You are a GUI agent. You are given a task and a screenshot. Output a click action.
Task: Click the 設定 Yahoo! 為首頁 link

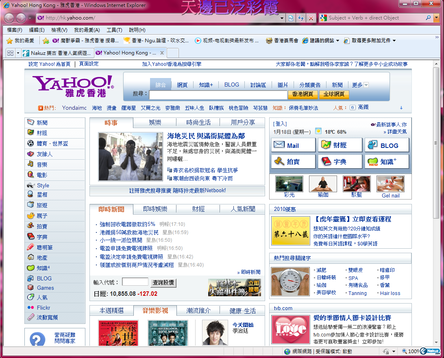click(49, 64)
